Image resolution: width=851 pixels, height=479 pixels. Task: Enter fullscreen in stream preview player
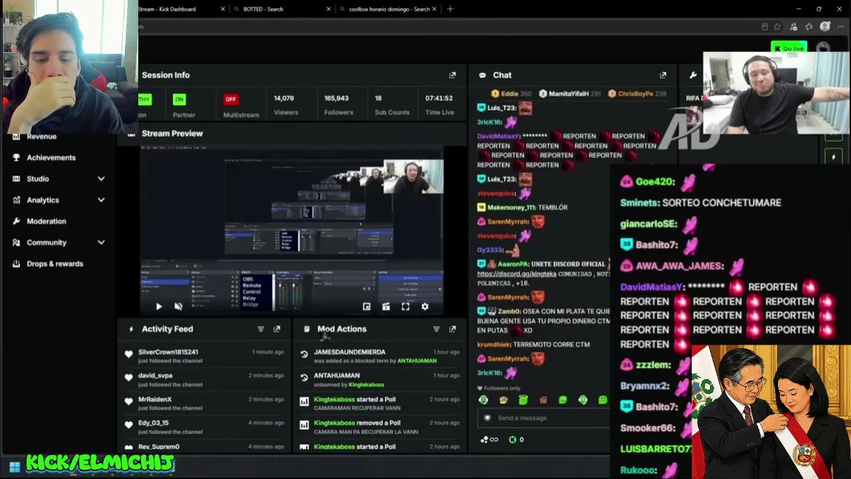point(406,307)
